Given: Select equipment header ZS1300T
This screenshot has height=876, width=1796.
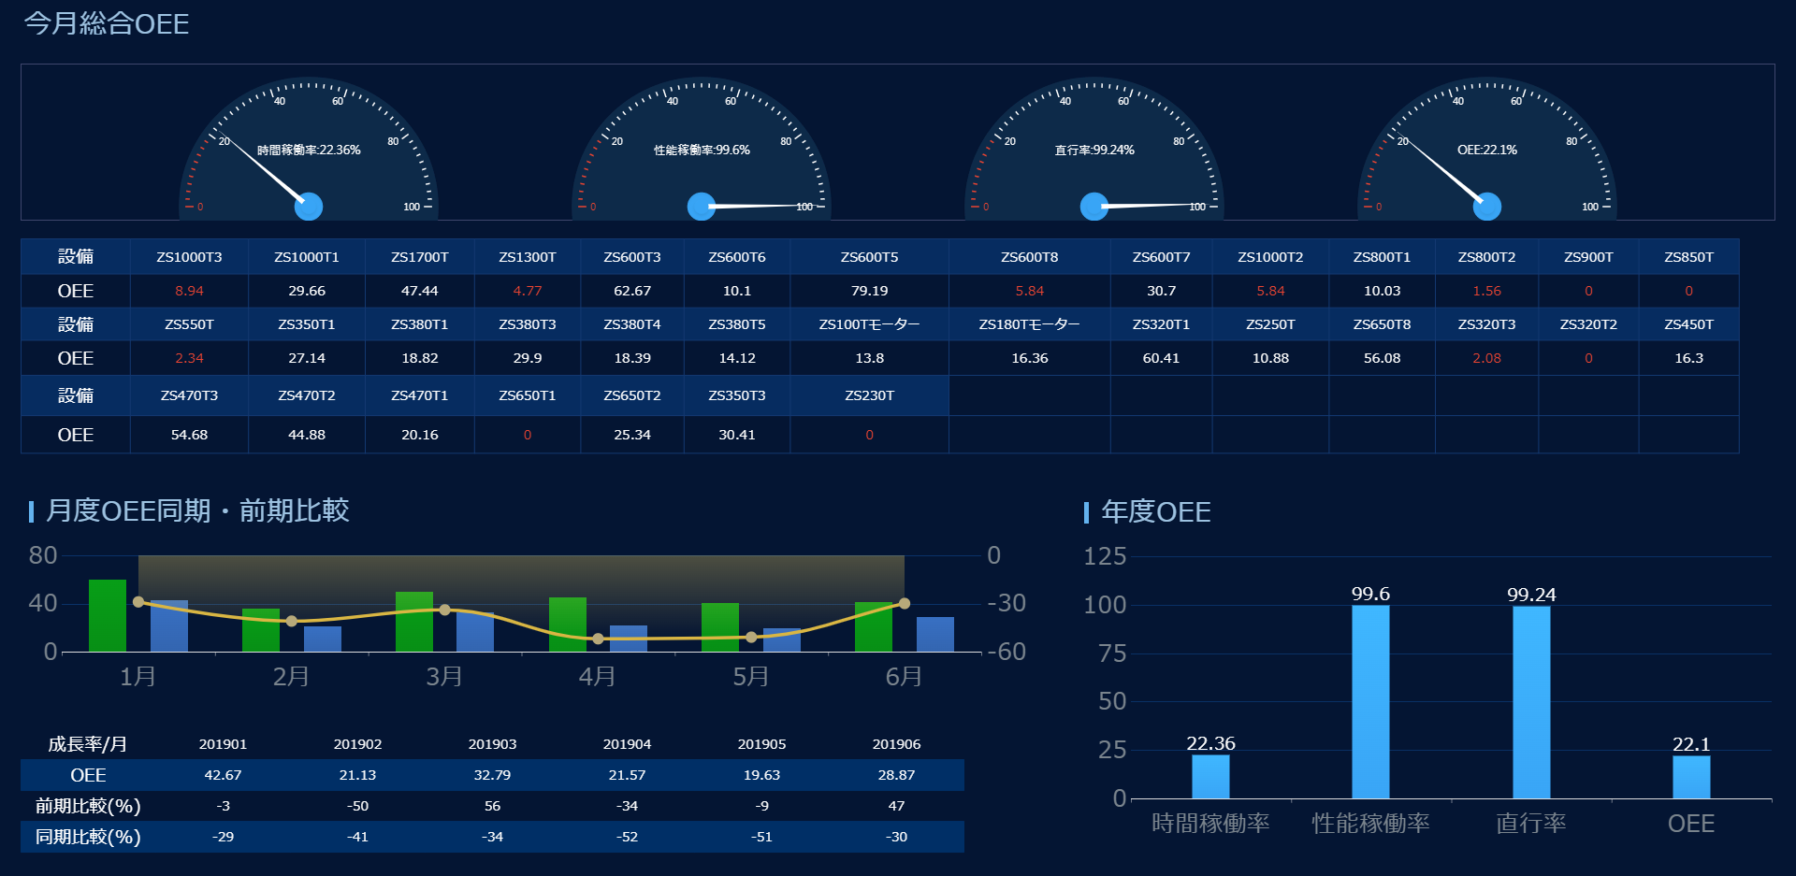Looking at the screenshot, I should click(528, 257).
